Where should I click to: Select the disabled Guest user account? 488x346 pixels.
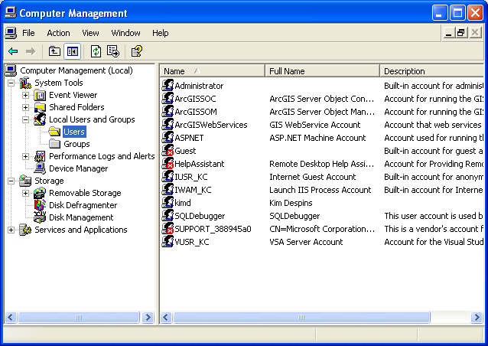coord(185,151)
